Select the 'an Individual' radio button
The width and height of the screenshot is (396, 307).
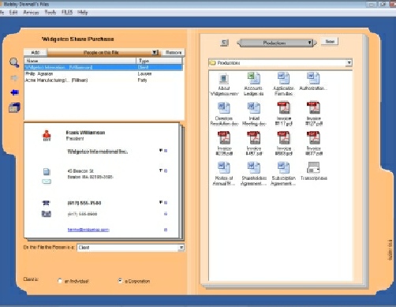pyautogui.click(x=60, y=281)
